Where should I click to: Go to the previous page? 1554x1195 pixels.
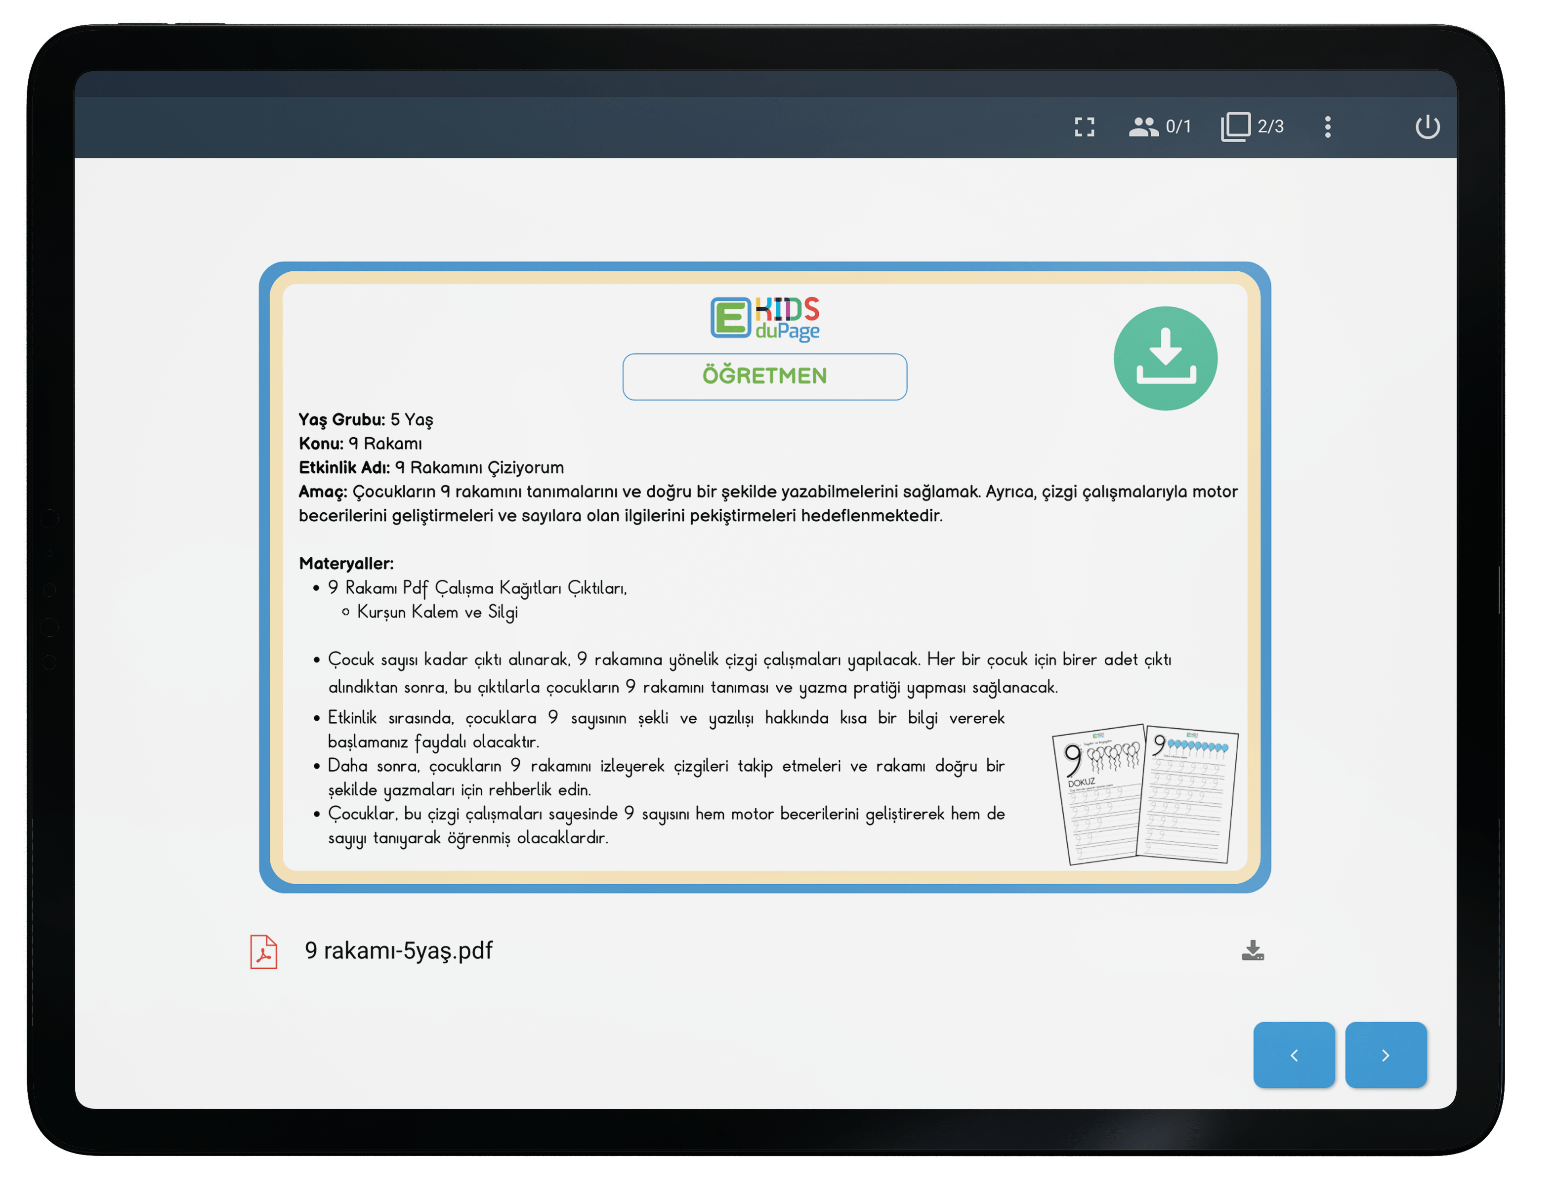[x=1294, y=1055]
